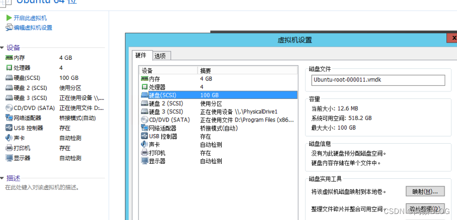Switch to the 选项 tab
The width and height of the screenshot is (457, 220).
point(162,56)
